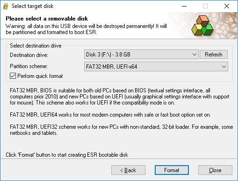Click the Close button at the bottom
The image size is (238, 181).
(x=215, y=170)
